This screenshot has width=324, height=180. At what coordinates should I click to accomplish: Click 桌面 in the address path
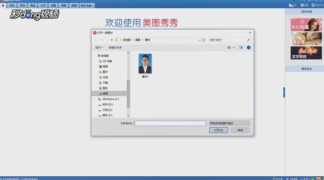click(x=138, y=40)
